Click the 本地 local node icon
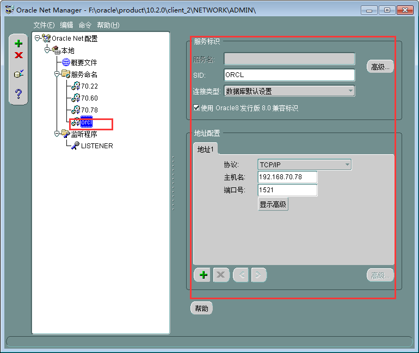 pyautogui.click(x=56, y=49)
